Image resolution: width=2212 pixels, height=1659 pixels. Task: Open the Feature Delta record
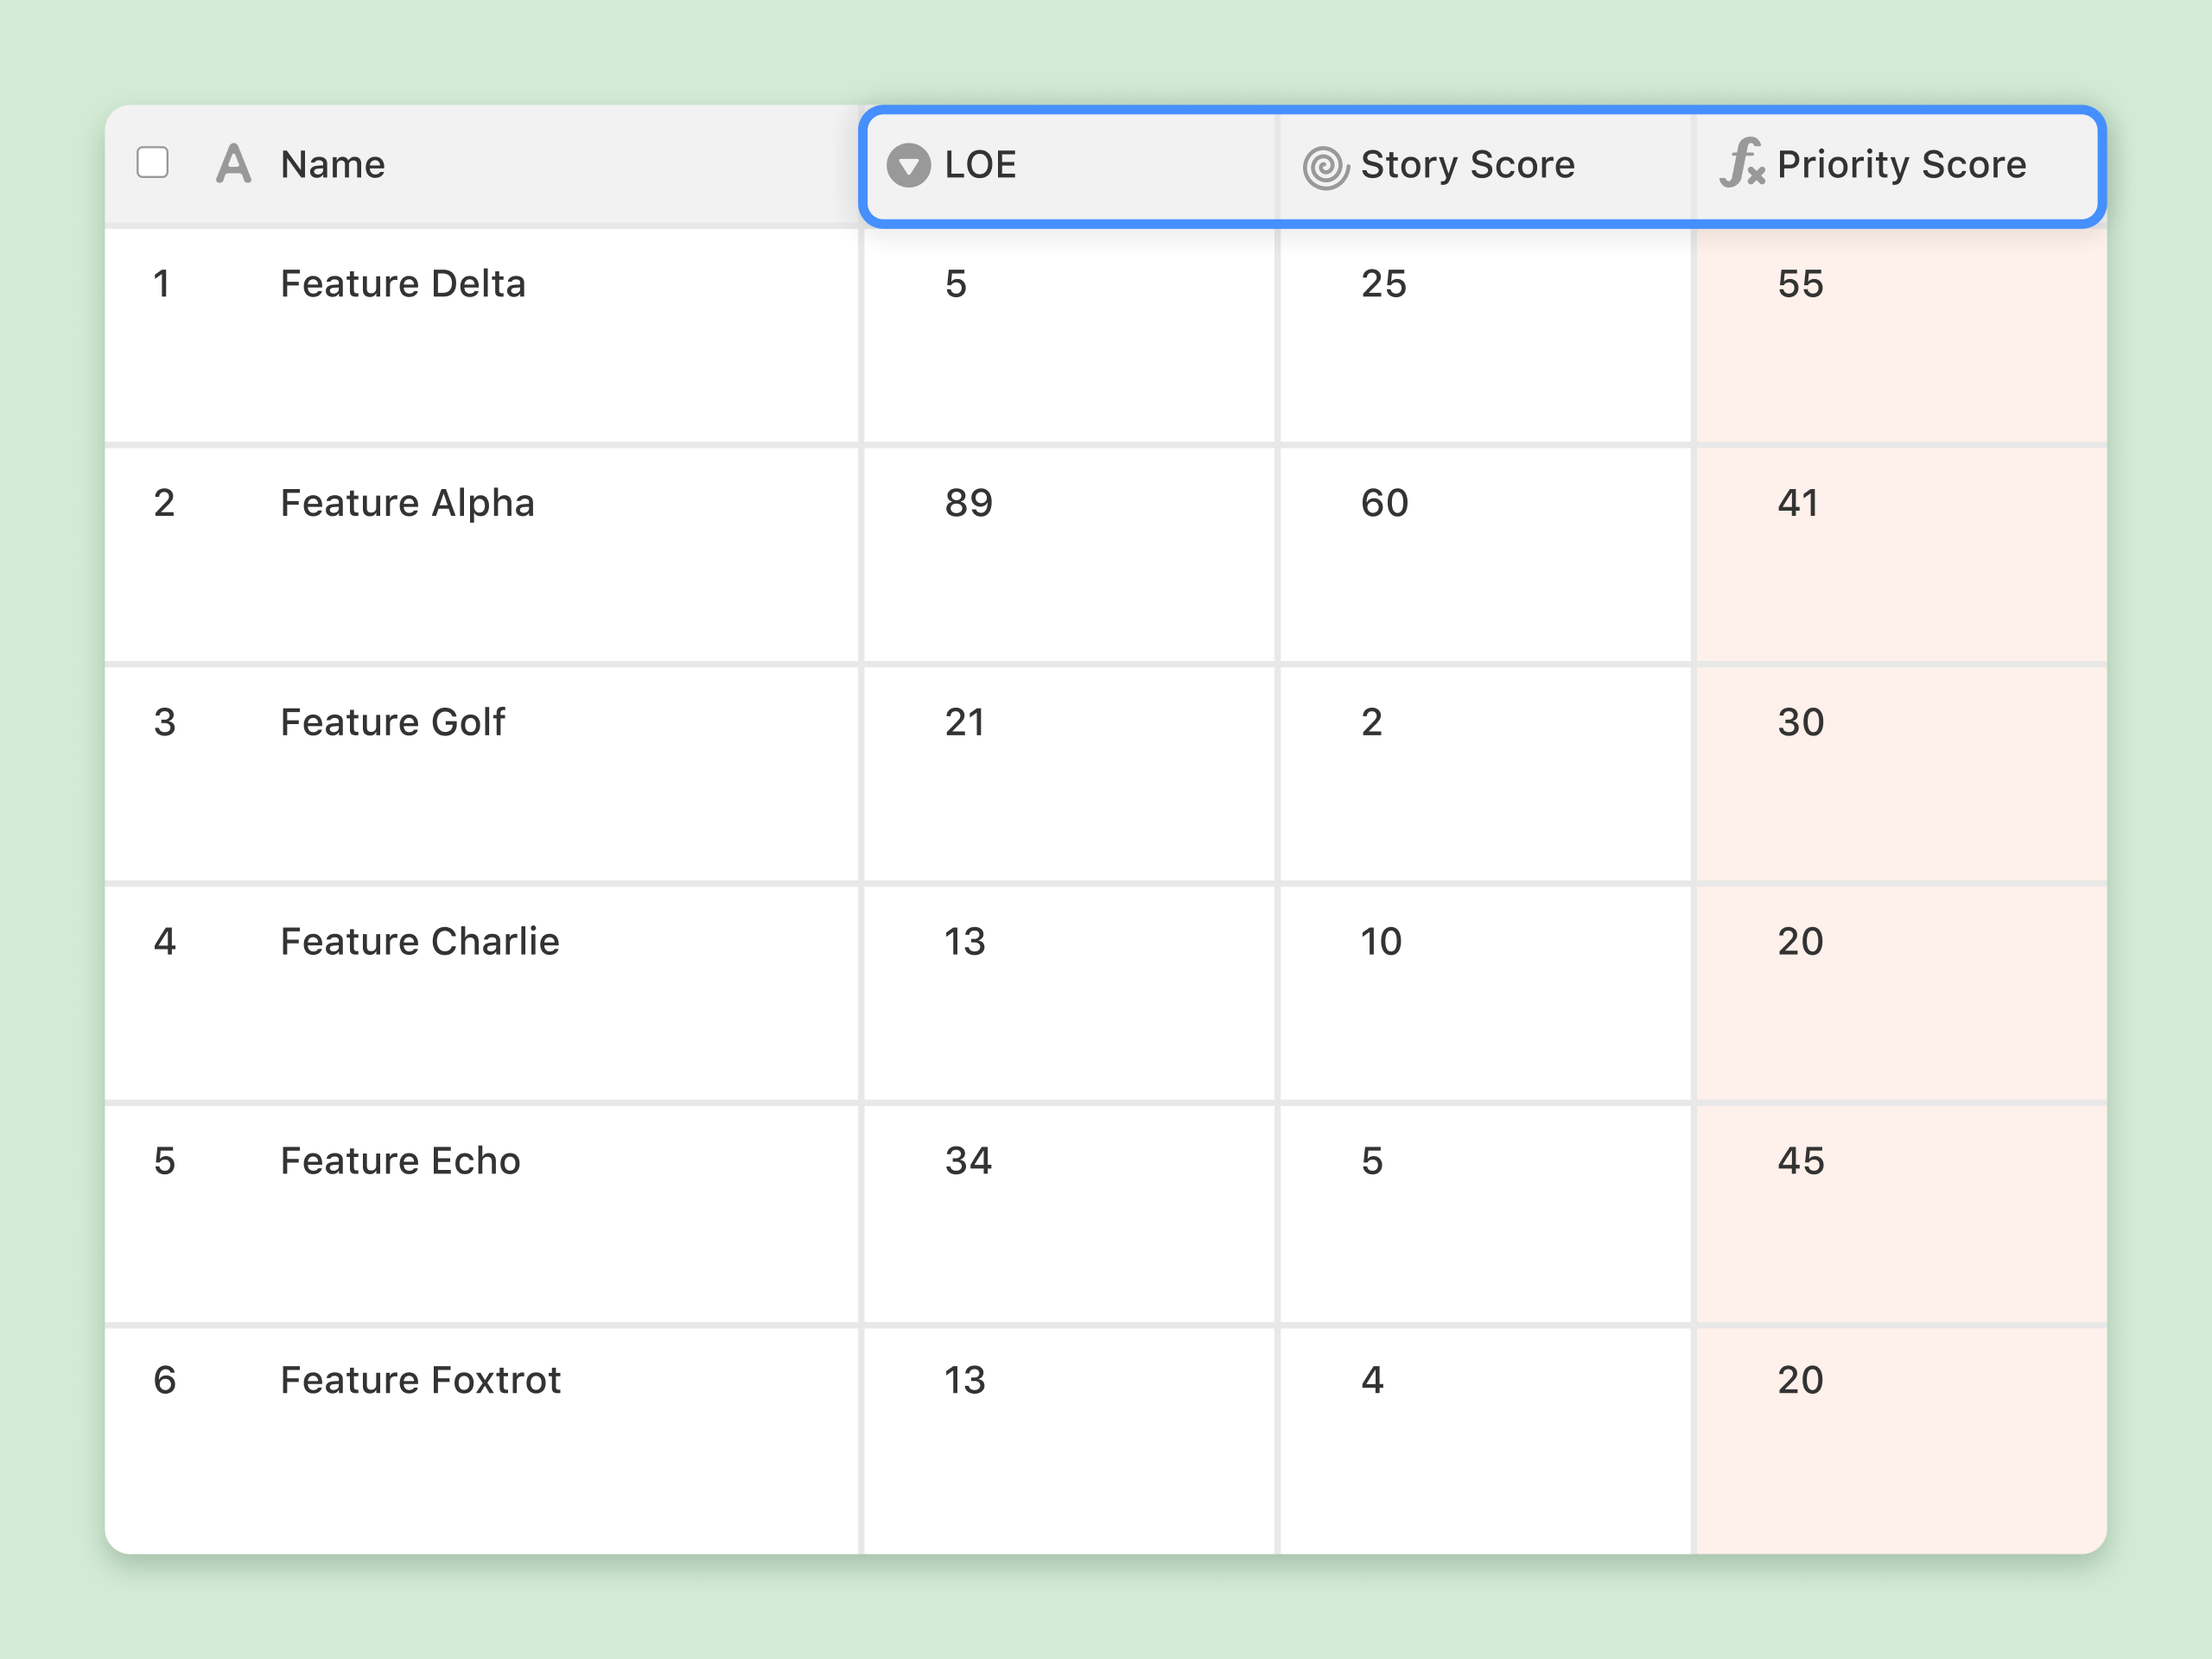(402, 284)
